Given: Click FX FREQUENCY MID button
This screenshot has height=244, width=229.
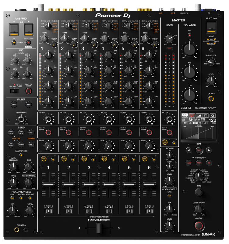Looking at the screenshot, I should coord(199,163).
